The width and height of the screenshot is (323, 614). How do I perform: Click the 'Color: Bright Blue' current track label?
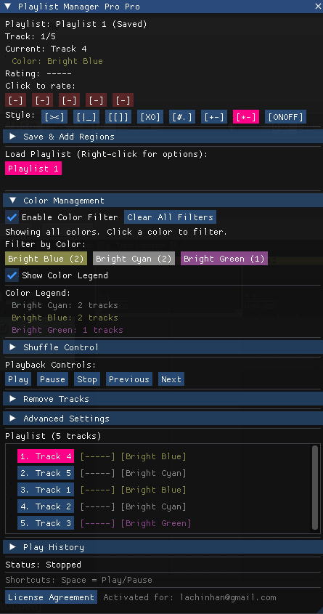(57, 61)
